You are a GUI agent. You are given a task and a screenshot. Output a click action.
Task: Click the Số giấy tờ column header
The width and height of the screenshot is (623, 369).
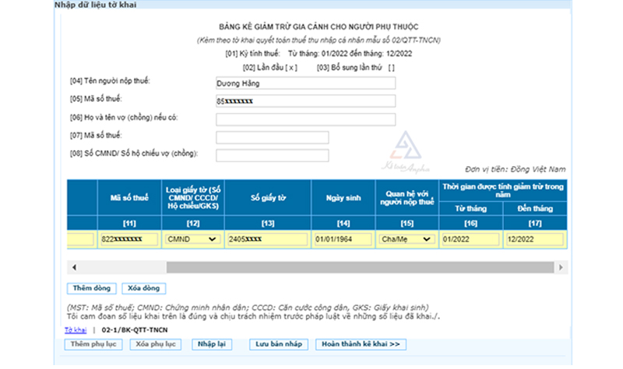[x=268, y=198]
